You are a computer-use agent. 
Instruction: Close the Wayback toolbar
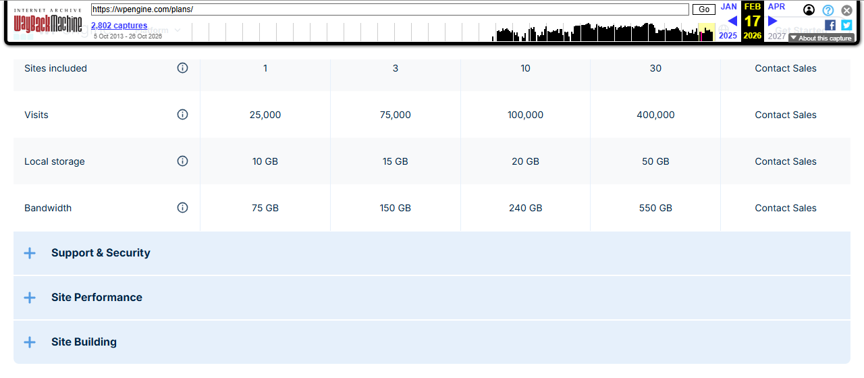point(846,10)
